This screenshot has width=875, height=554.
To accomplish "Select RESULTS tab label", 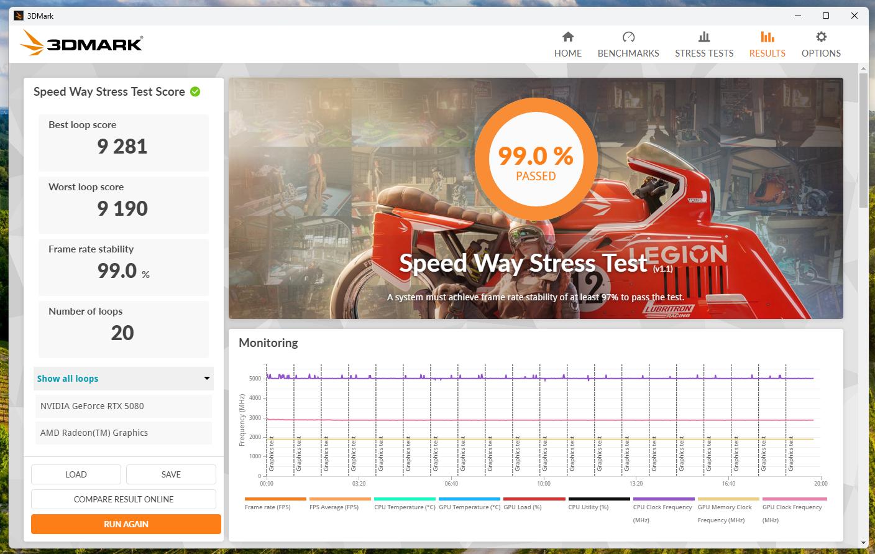I will [767, 53].
